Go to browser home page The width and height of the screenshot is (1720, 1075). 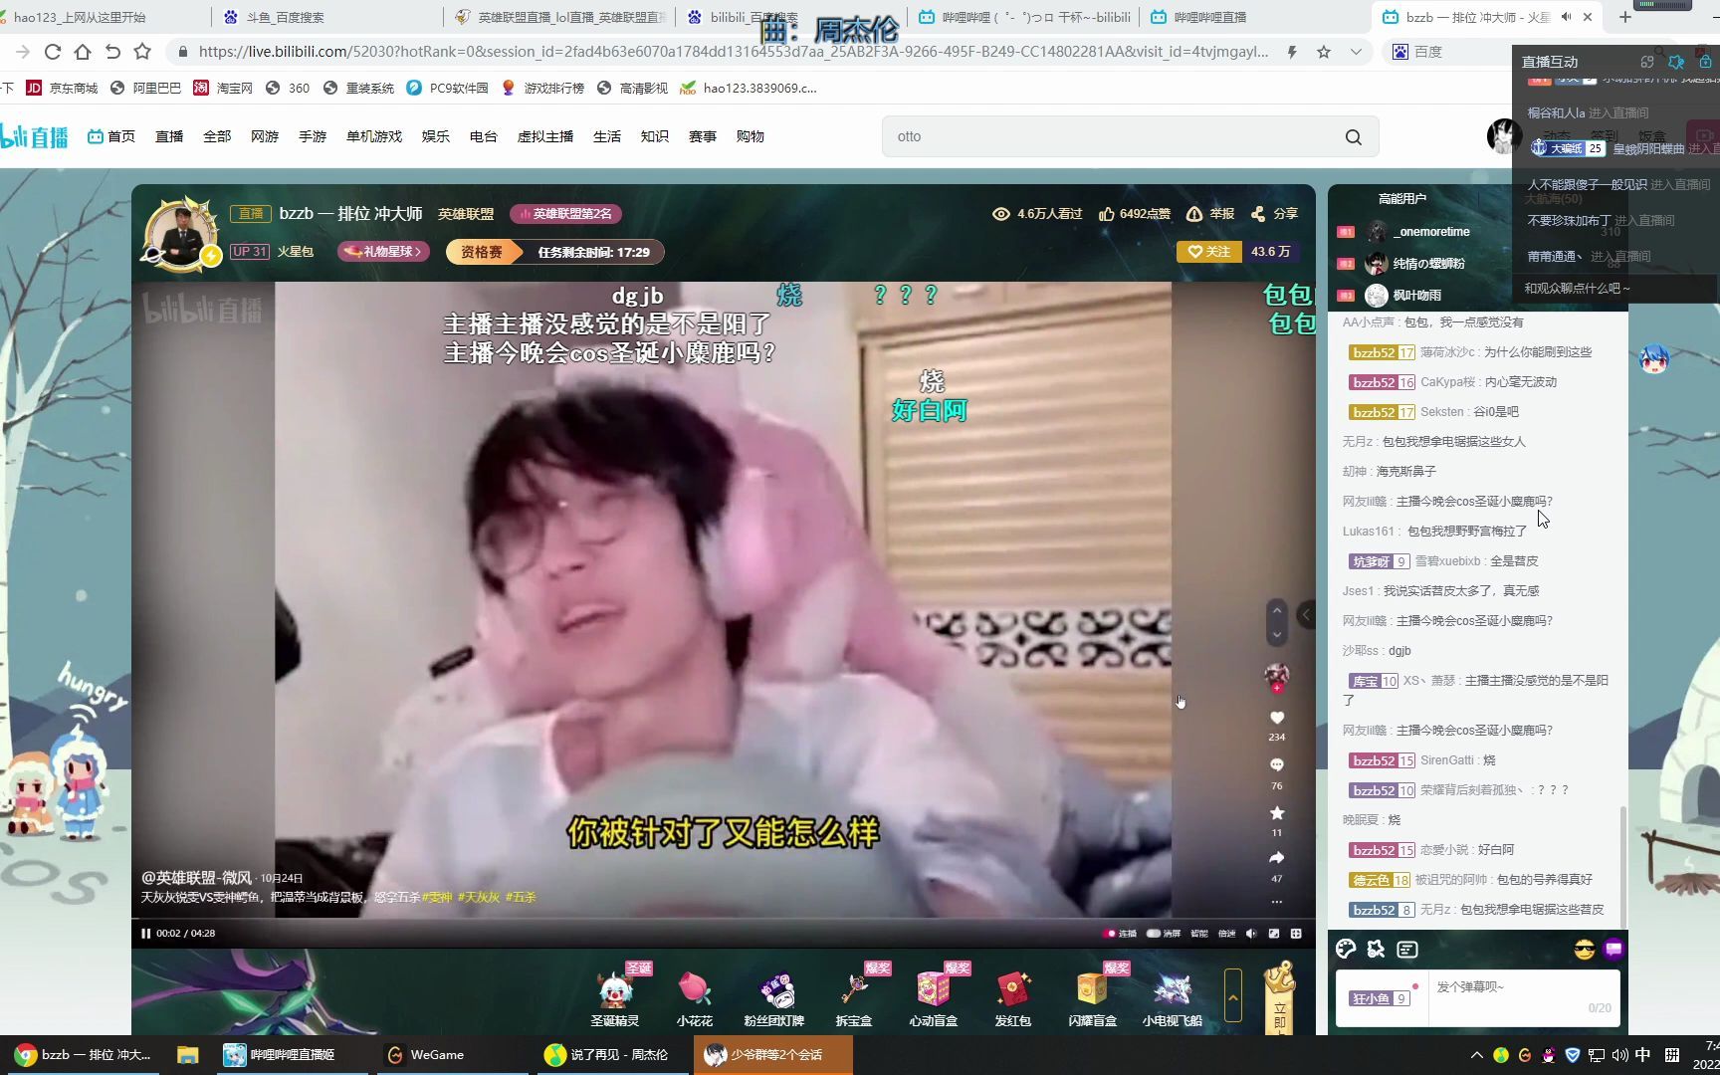pos(83,52)
